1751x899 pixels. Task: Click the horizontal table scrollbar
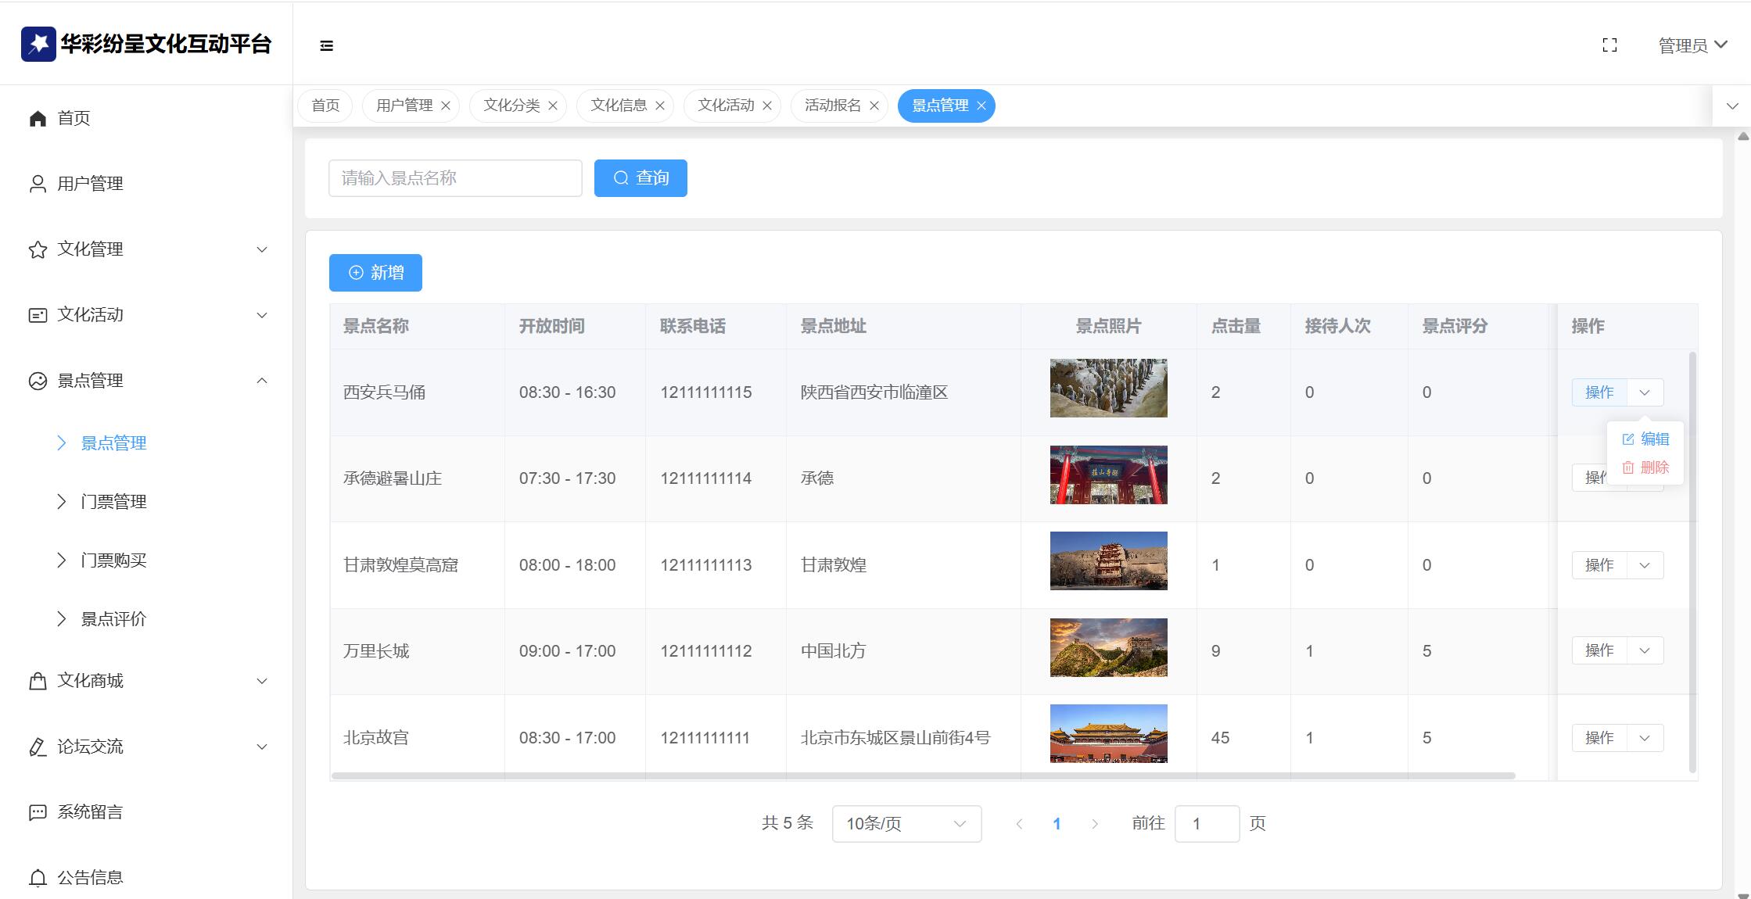923,775
